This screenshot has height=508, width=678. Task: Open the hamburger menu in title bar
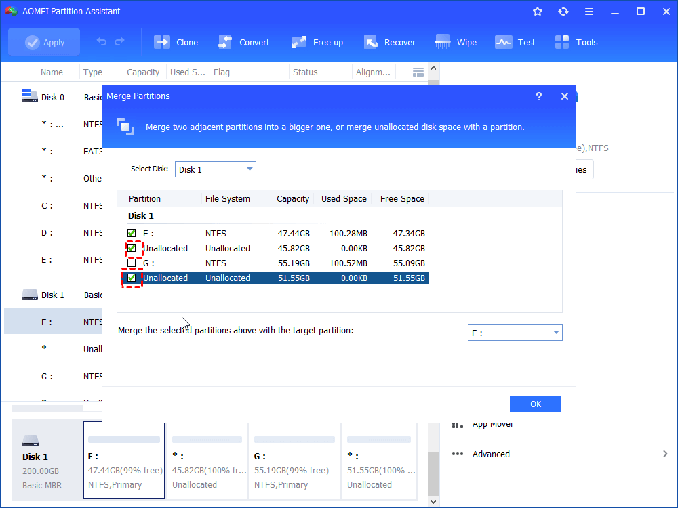point(589,12)
